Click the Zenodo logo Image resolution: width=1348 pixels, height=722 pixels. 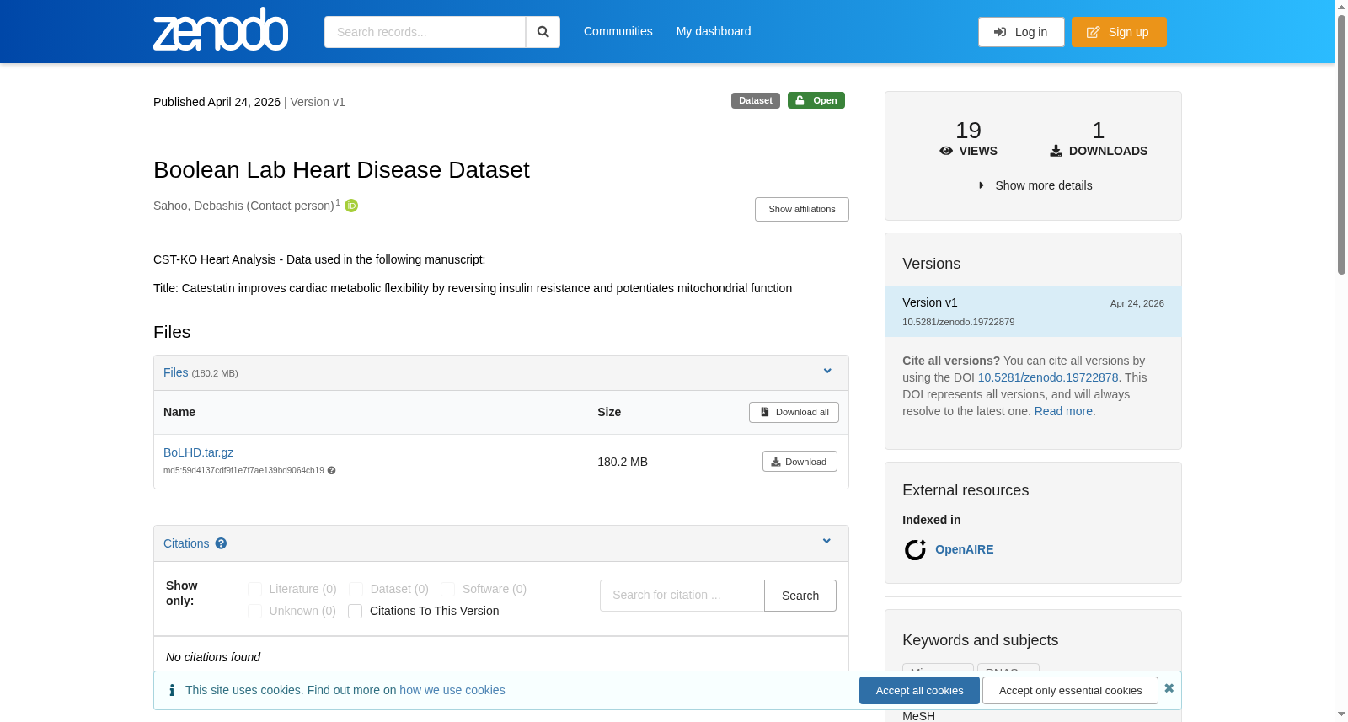click(x=221, y=29)
